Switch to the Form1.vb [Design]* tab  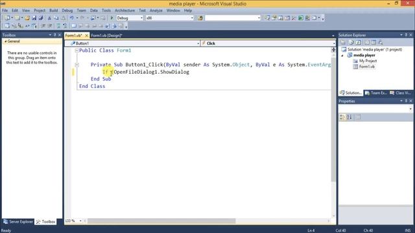click(x=106, y=36)
